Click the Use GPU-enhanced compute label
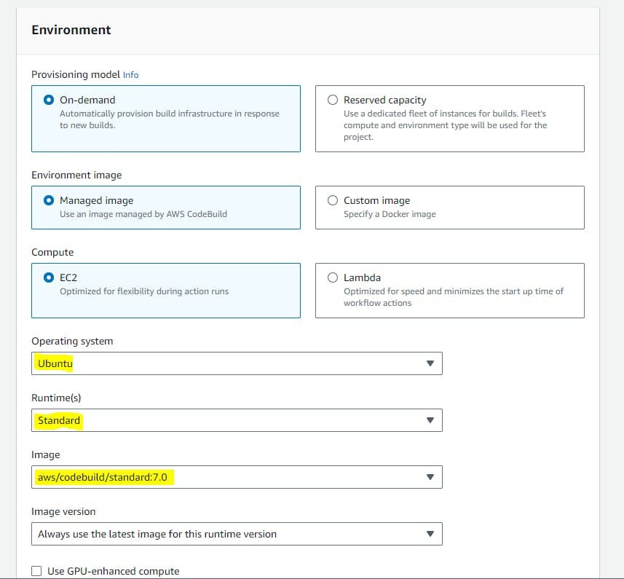Image resolution: width=624 pixels, height=579 pixels. [114, 571]
